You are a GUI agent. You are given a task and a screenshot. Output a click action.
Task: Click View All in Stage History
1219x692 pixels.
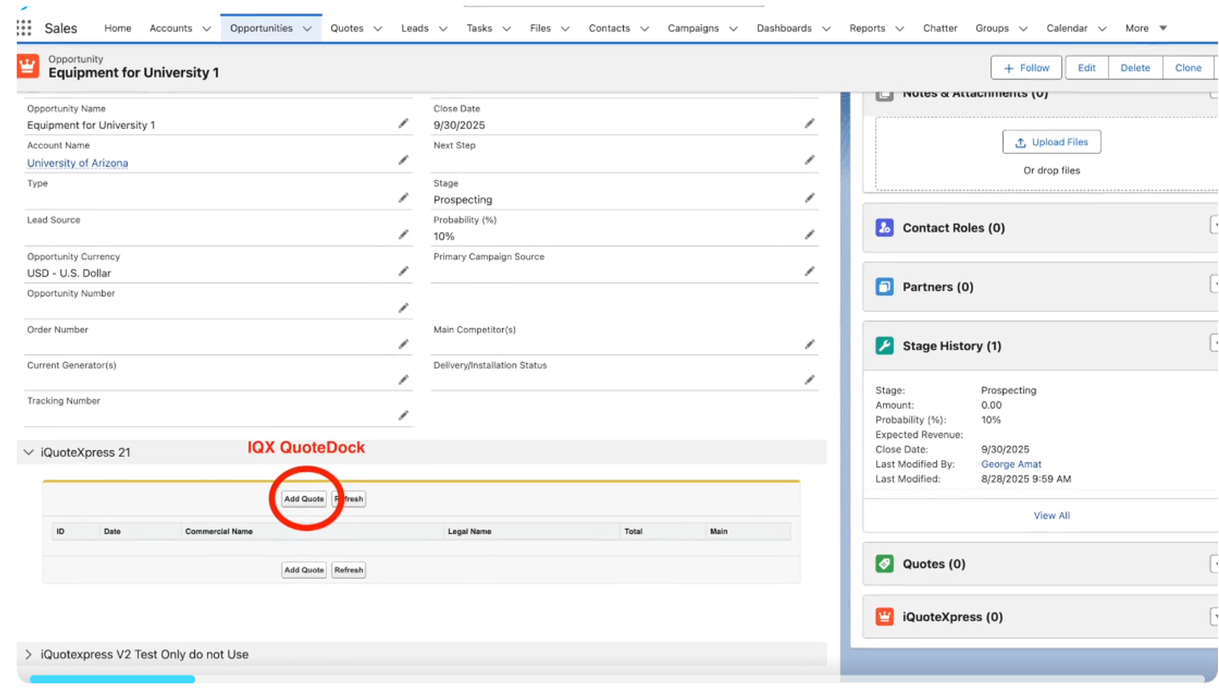tap(1051, 515)
